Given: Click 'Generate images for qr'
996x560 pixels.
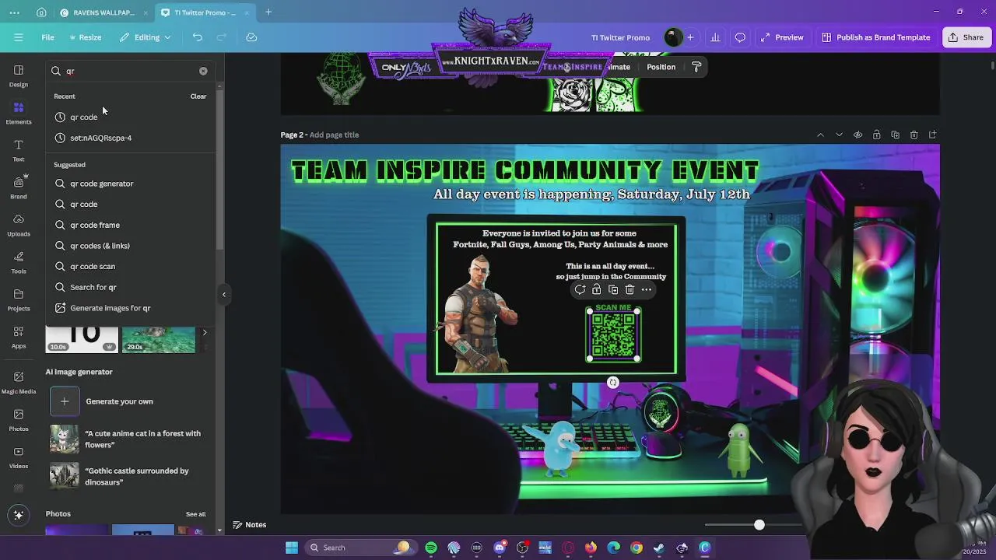Looking at the screenshot, I should pos(129,308).
